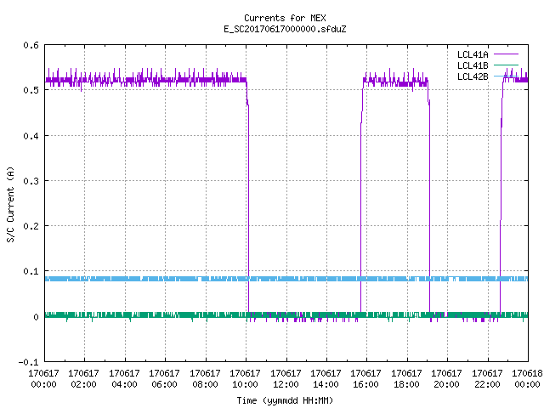
Task: Click the 170617 20:00 x-axis tick label
Action: (446, 379)
